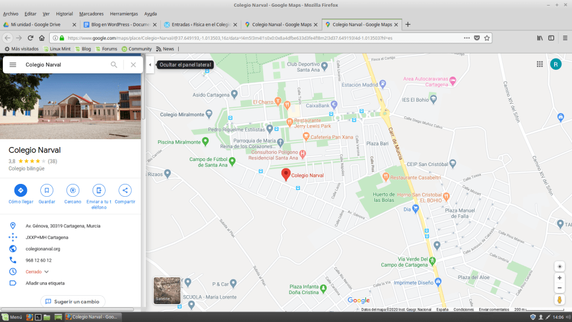
Task: Click the Cómo llegar directions icon
Action: click(21, 190)
